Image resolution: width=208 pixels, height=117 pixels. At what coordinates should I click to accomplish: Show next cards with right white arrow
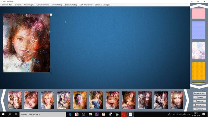187,100
